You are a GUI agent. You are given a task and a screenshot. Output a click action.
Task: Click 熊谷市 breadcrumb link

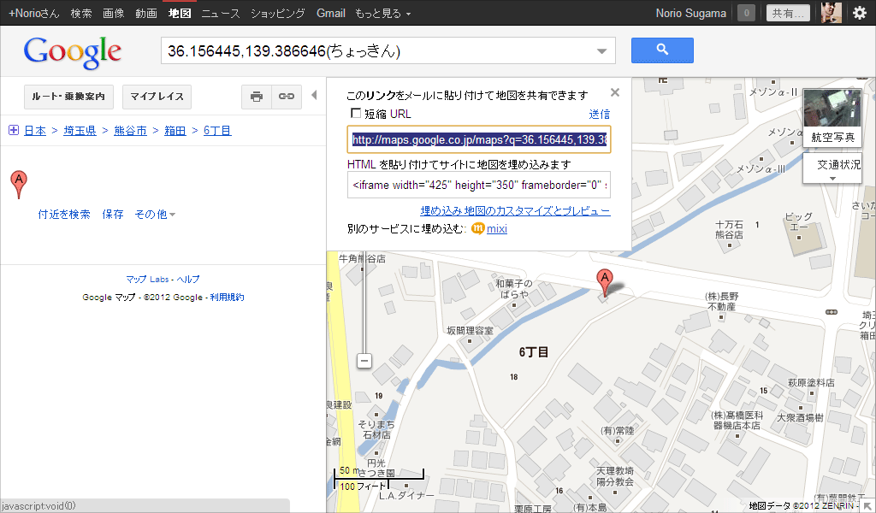tap(130, 130)
